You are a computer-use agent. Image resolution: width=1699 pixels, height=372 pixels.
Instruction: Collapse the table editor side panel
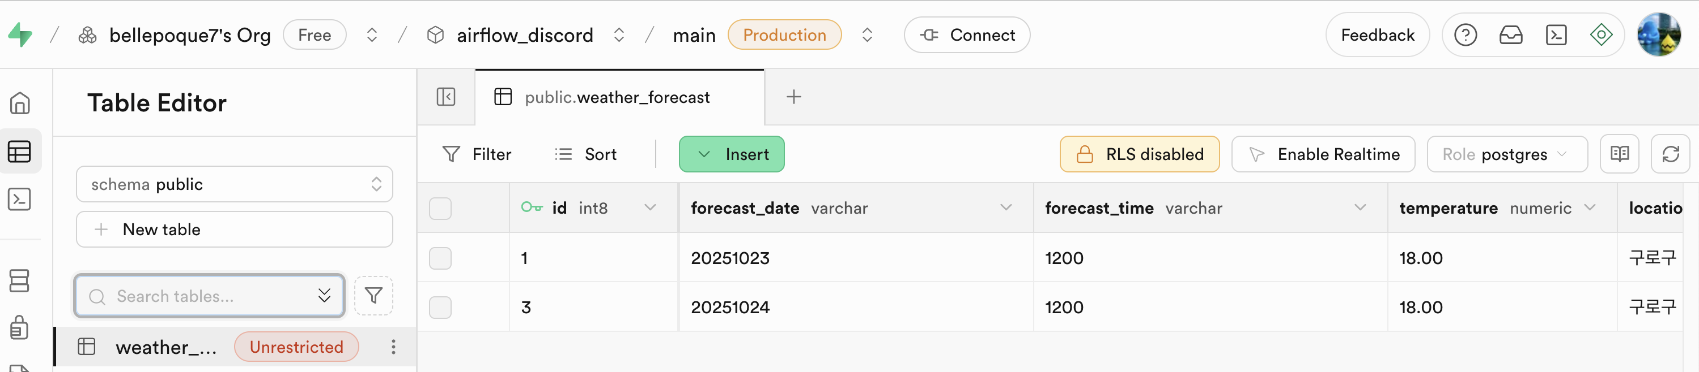pyautogui.click(x=446, y=97)
